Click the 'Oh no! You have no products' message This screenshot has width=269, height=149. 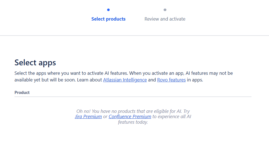(133, 111)
